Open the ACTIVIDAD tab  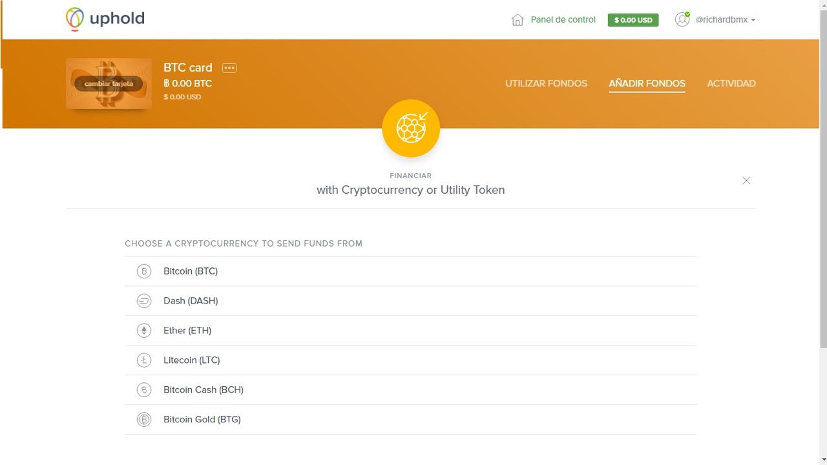[731, 83]
